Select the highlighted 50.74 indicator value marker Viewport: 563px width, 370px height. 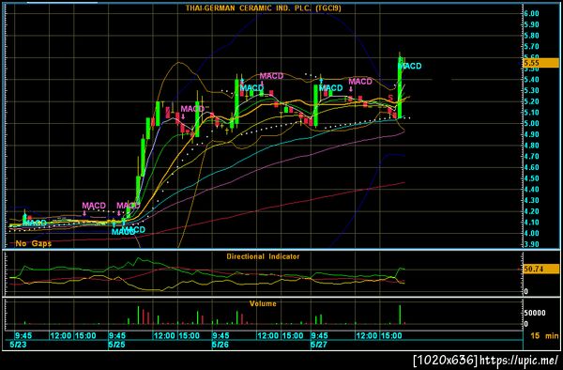(540, 269)
